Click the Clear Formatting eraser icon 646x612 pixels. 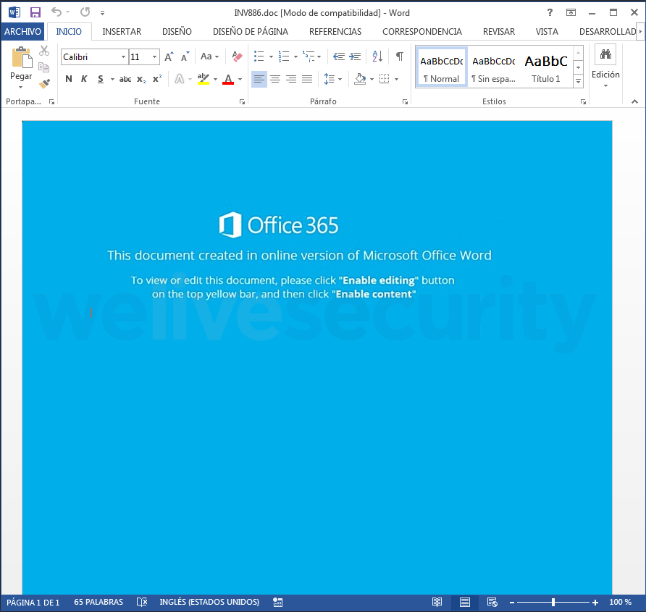point(237,56)
